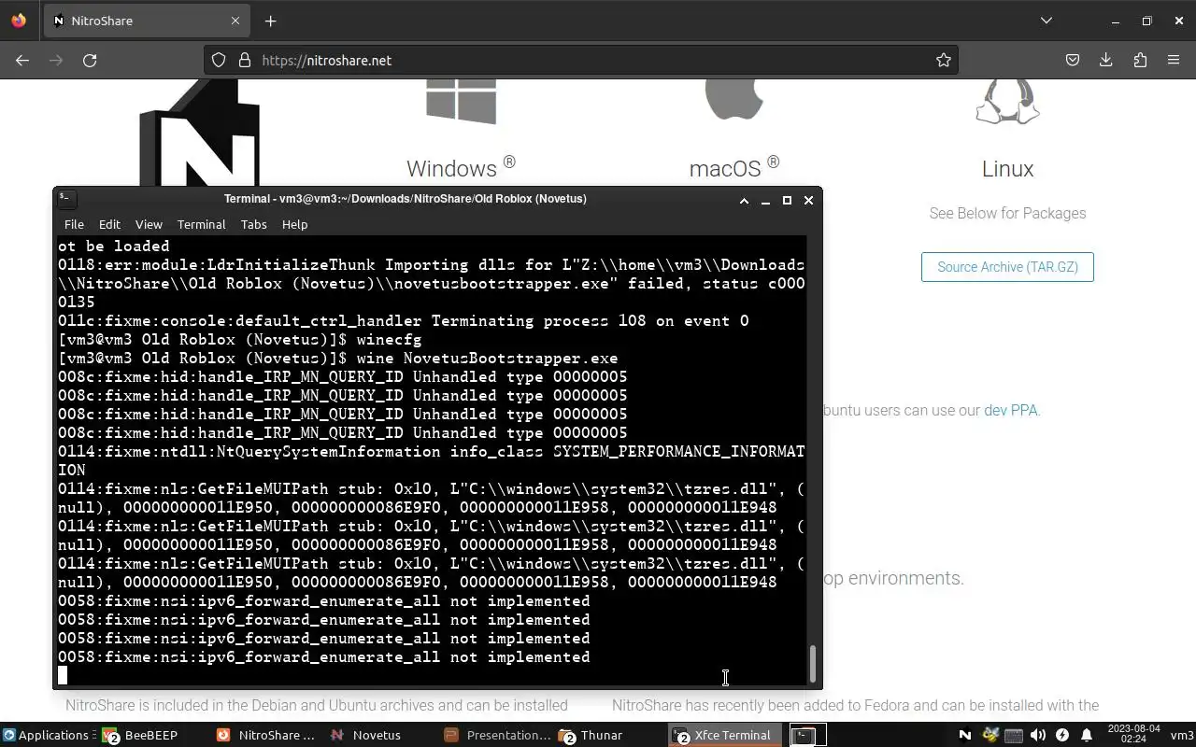Screen dimensions: 1196x747
Task: Open the power manager lightning icon
Action: (x=1061, y=735)
